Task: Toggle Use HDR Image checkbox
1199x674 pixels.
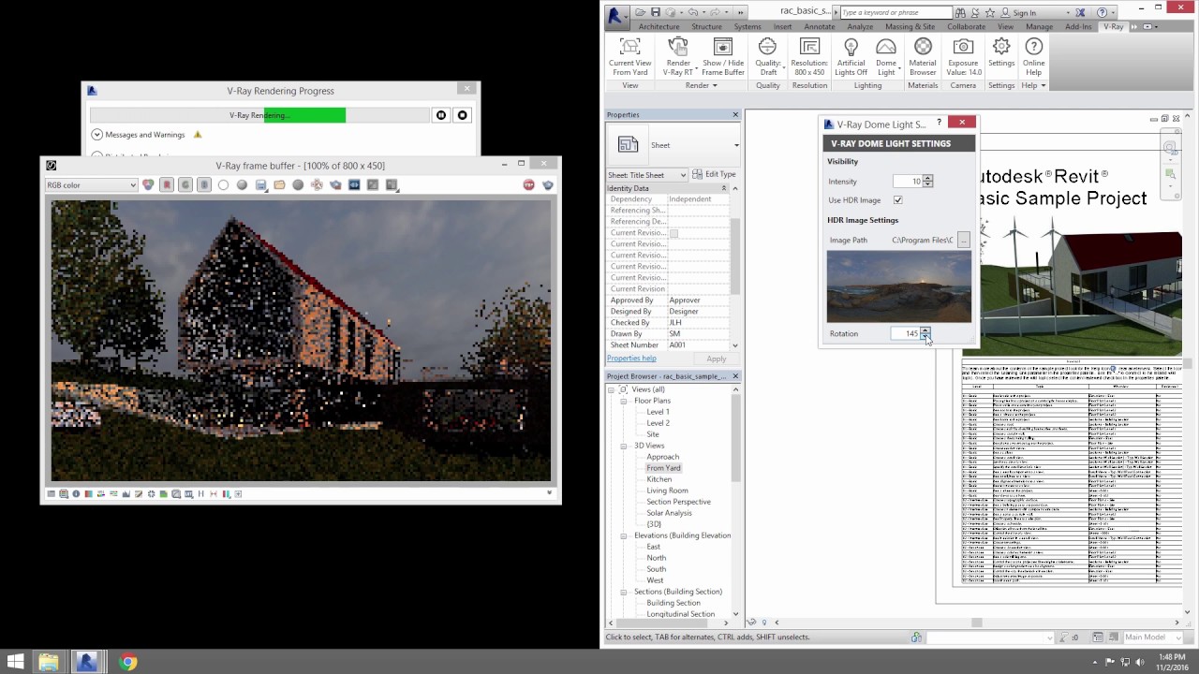Action: [x=898, y=200]
